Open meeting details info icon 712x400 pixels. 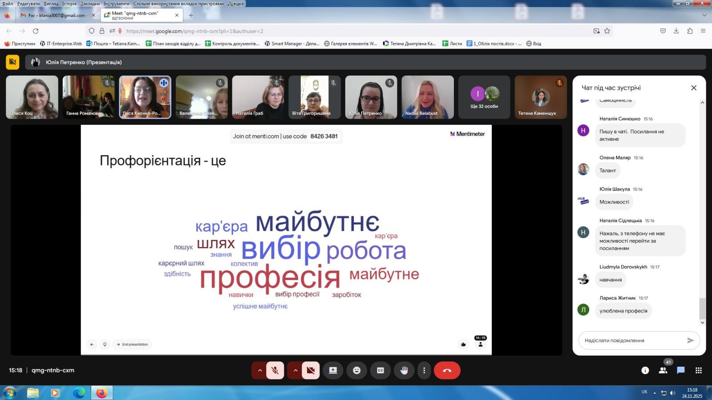pos(645,370)
